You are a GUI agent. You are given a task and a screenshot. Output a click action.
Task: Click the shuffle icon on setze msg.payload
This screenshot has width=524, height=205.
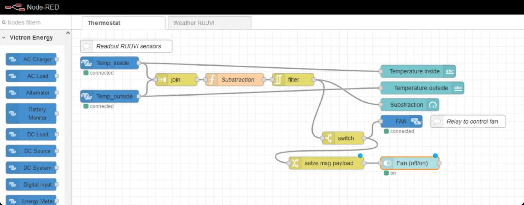[x=295, y=163]
